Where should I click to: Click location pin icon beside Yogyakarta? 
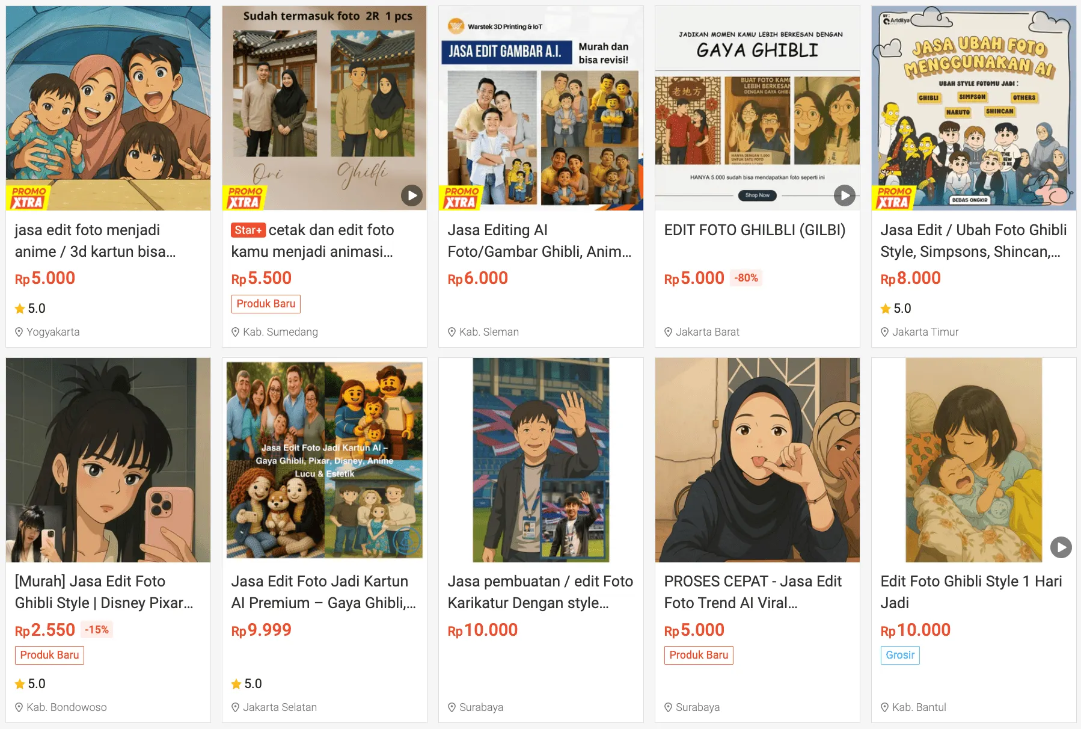pyautogui.click(x=19, y=332)
